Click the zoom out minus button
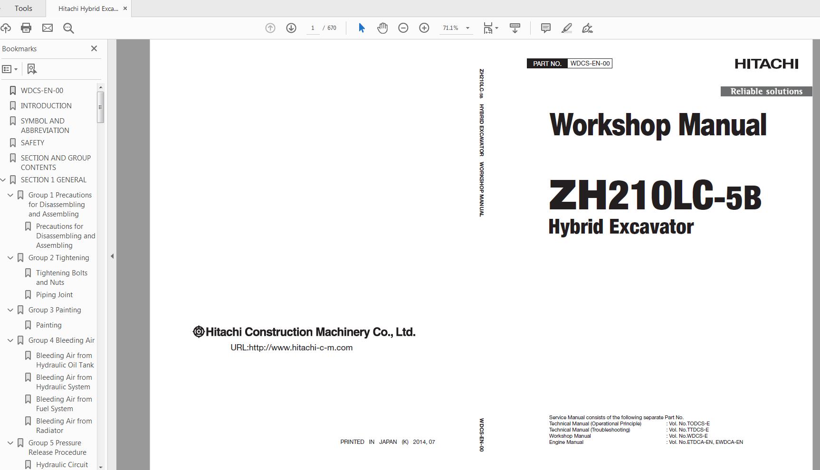 (x=403, y=28)
